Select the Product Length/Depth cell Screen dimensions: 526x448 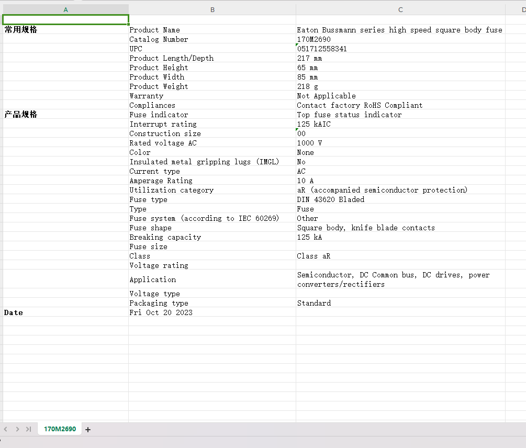point(212,58)
